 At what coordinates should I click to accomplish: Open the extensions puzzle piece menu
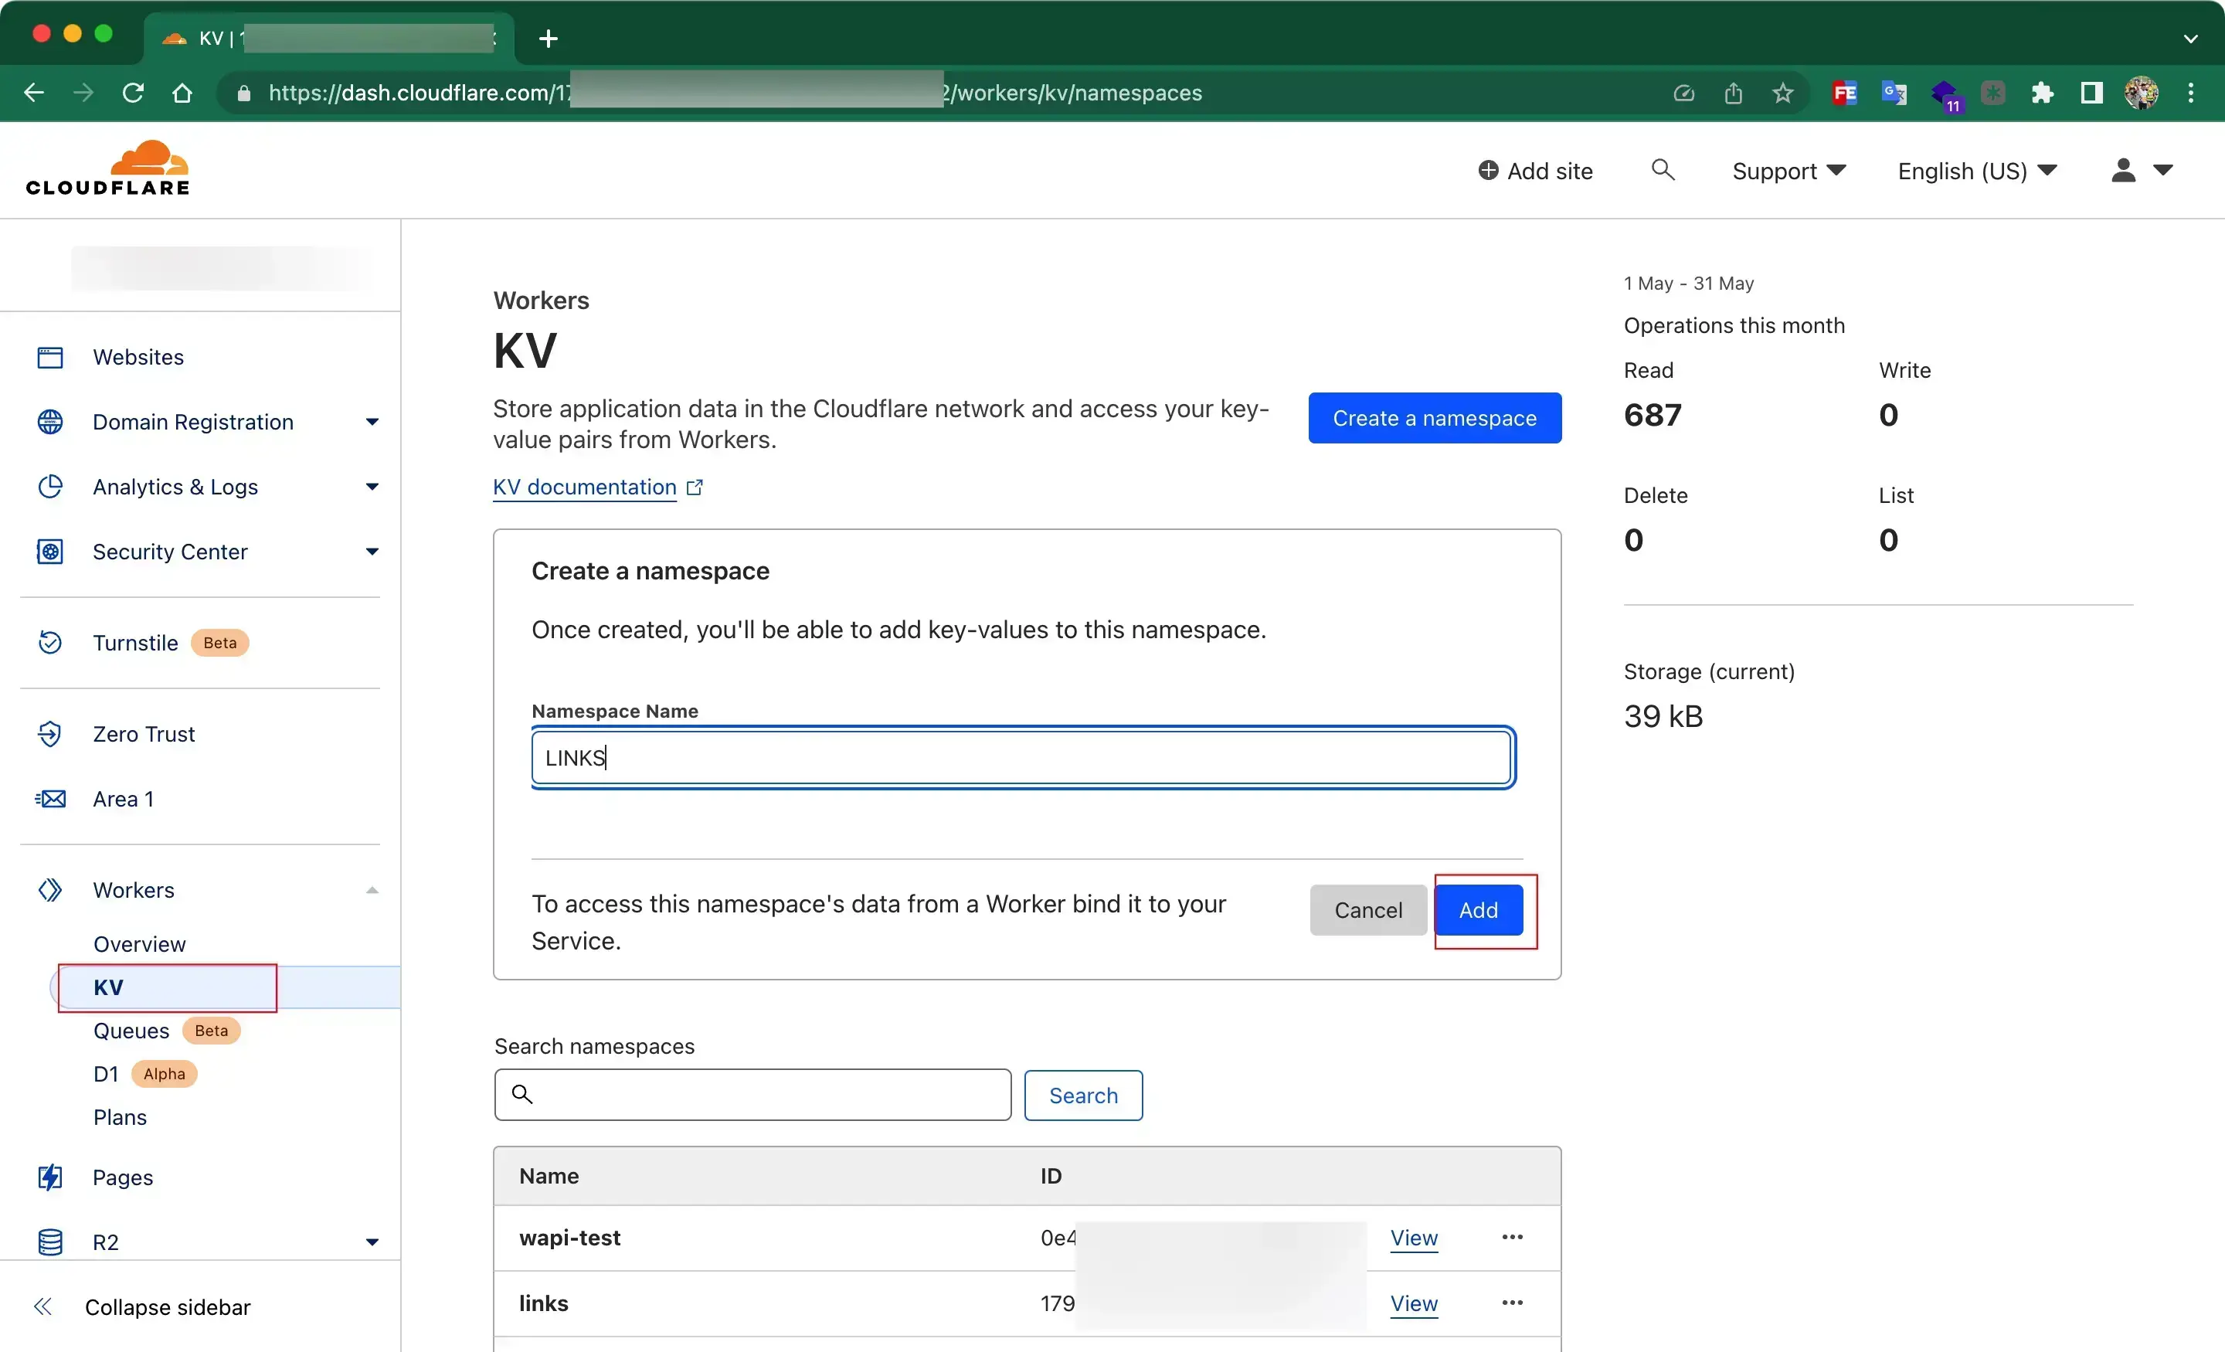pyautogui.click(x=2042, y=93)
